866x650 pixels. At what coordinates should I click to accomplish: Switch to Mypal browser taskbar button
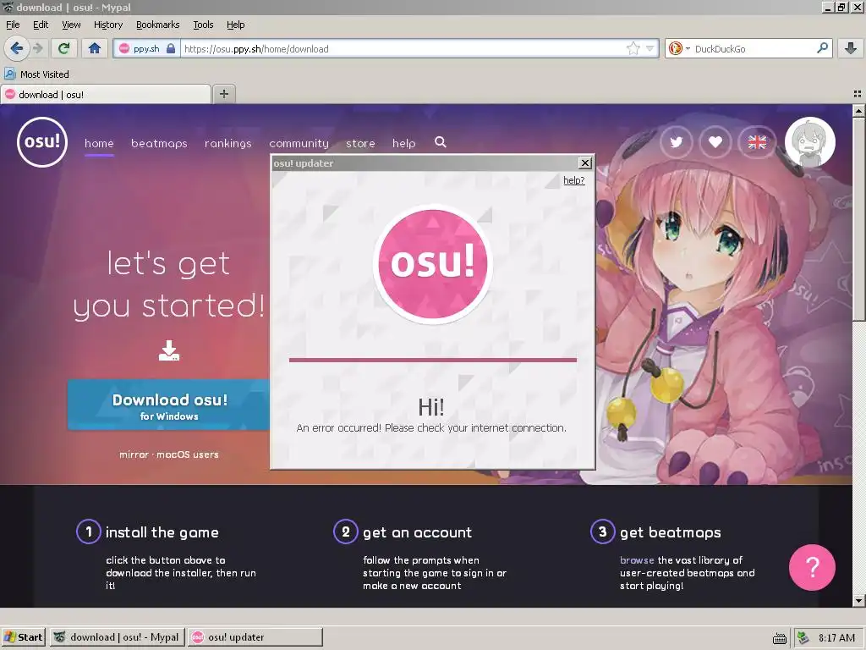[x=117, y=637]
